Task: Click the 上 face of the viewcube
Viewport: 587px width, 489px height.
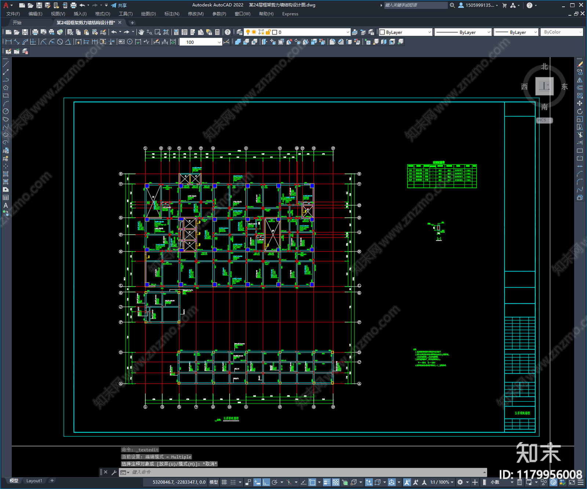Action: tap(544, 87)
